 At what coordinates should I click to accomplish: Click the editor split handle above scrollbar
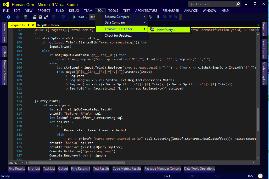(258, 30)
